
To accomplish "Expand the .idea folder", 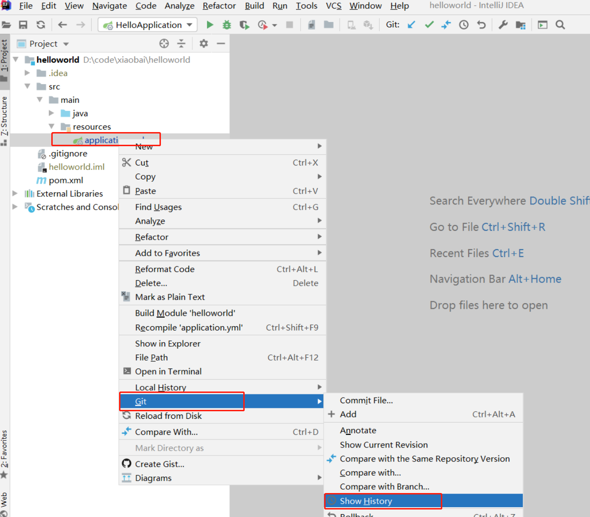I will click(x=27, y=73).
